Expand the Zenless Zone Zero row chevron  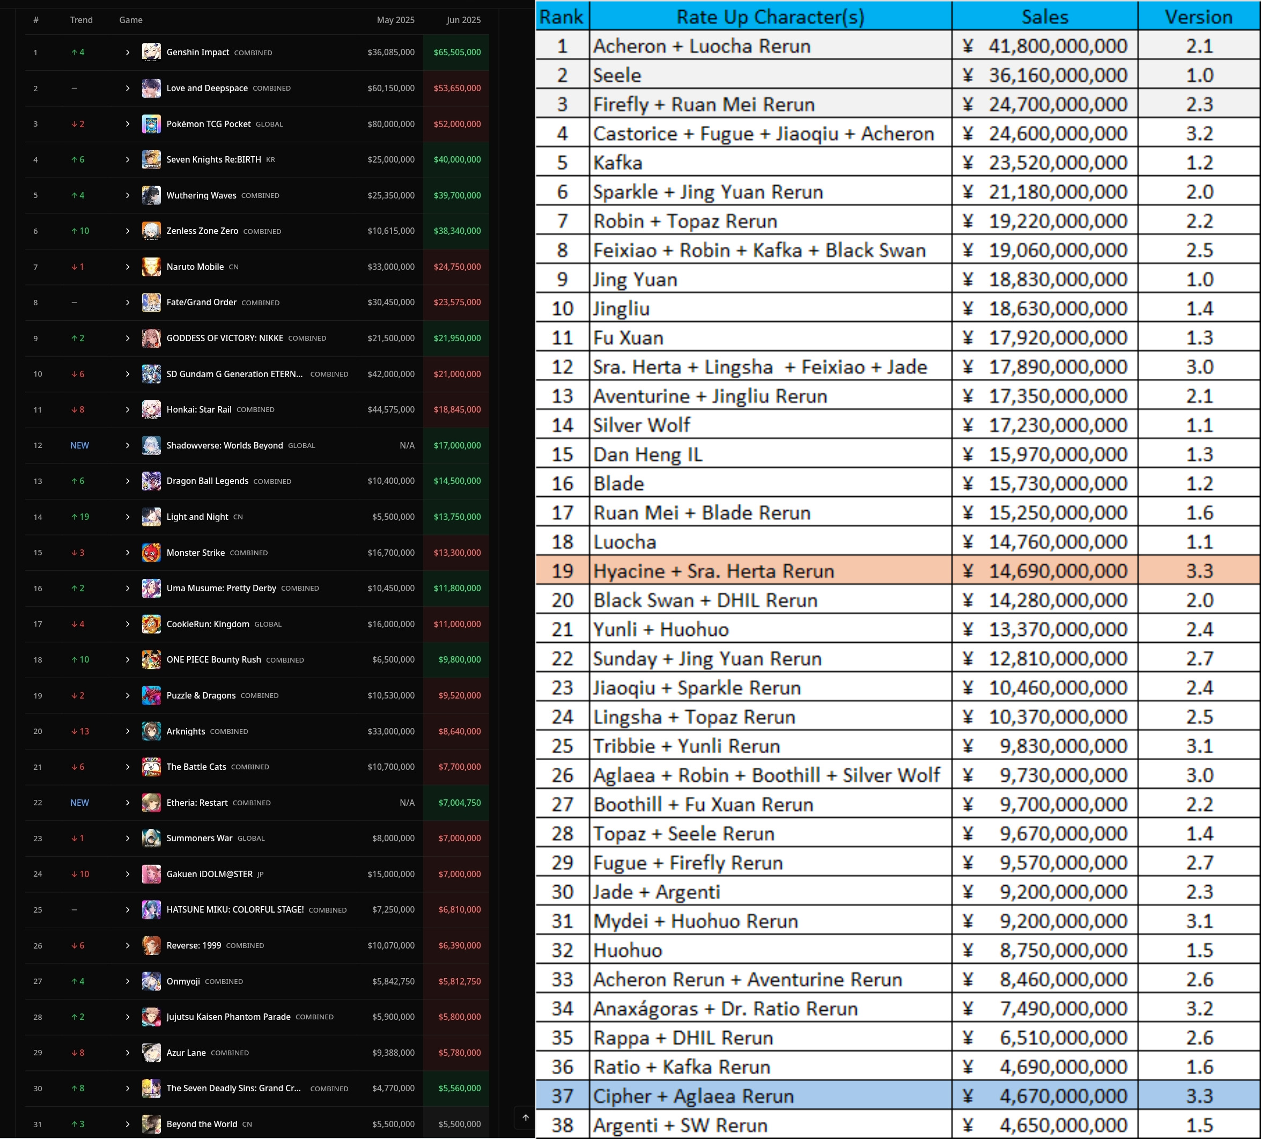click(x=128, y=231)
